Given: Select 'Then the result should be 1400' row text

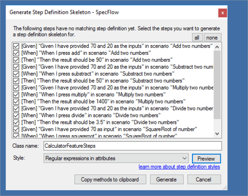Looking at the screenshot, I should (103, 102).
